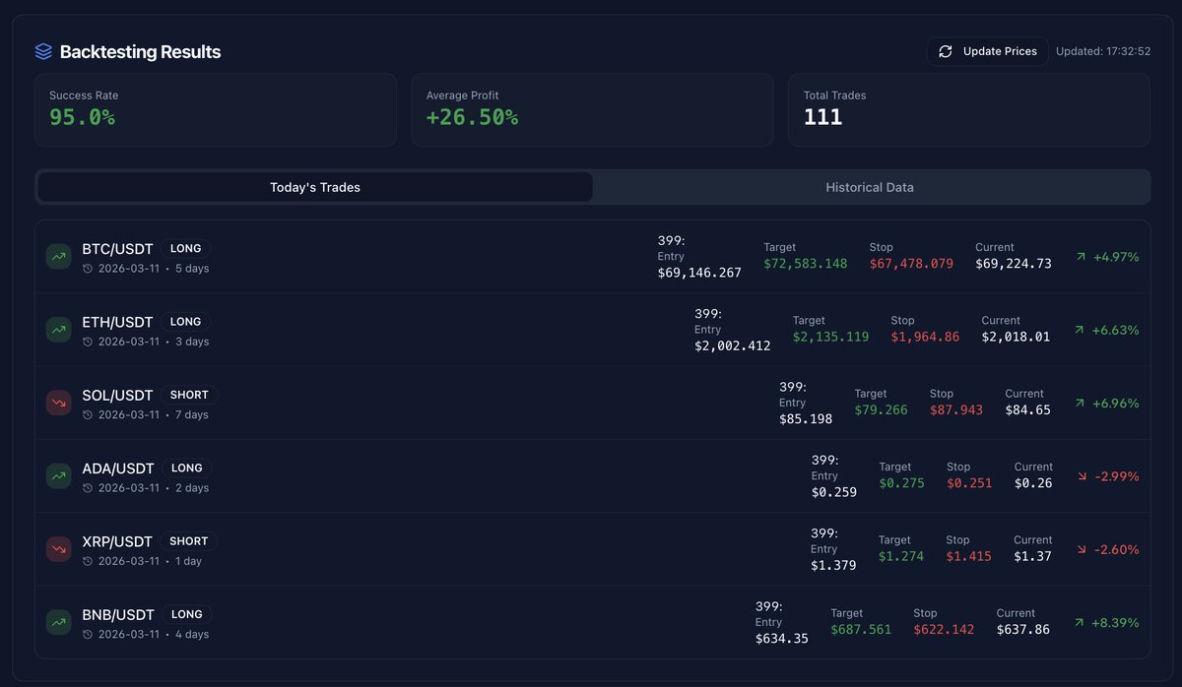Click the BNB/USDT pair name

(118, 614)
